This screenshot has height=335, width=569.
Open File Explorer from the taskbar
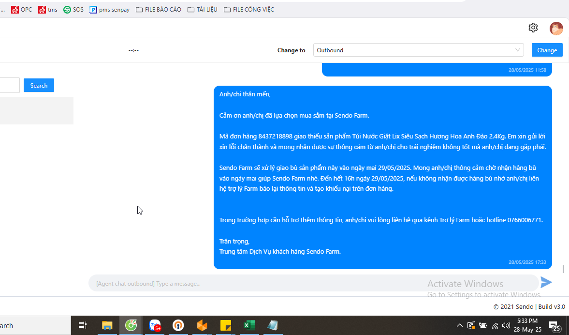[x=107, y=325]
